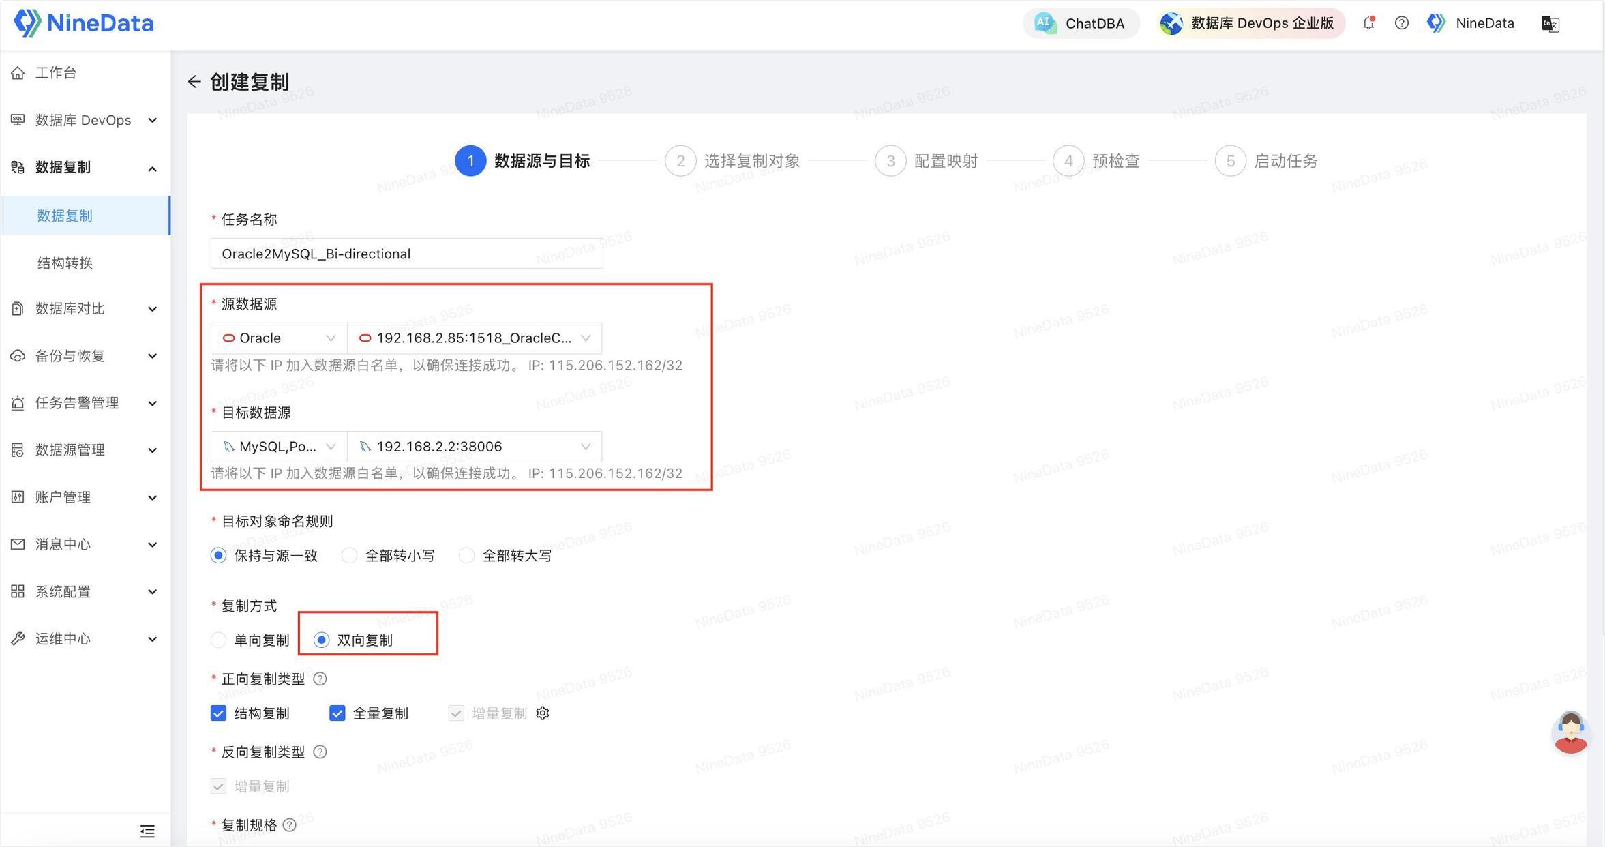
Task: Click step 3 配置映射
Action: tap(927, 161)
